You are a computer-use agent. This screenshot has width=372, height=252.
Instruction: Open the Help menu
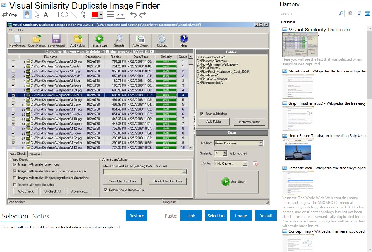point(20,30)
